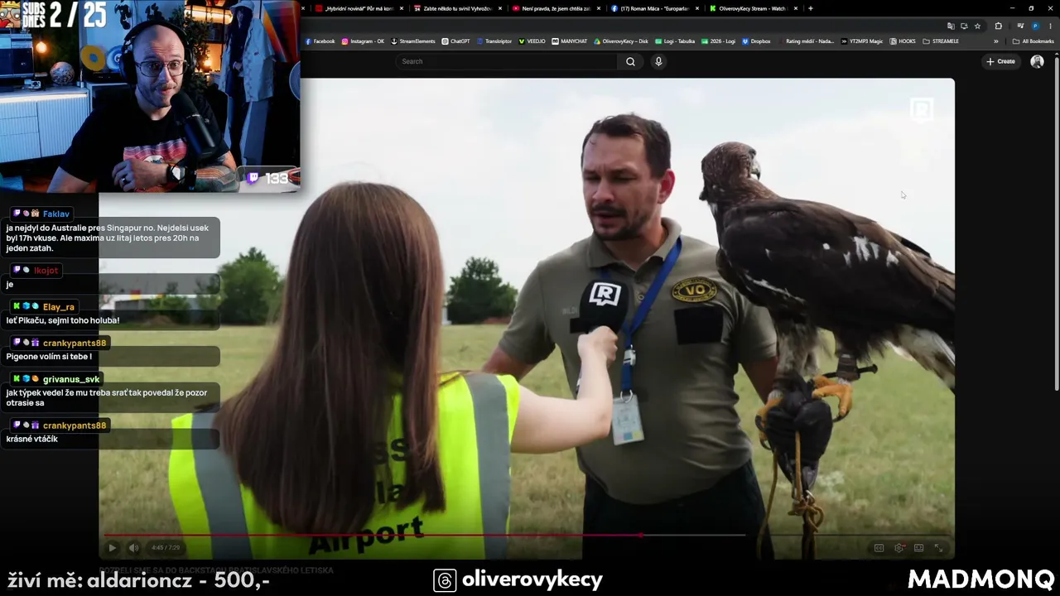Open the media controls icon in Chrome toolbar
Viewport: 1060px width, 596px height.
coord(1021,26)
